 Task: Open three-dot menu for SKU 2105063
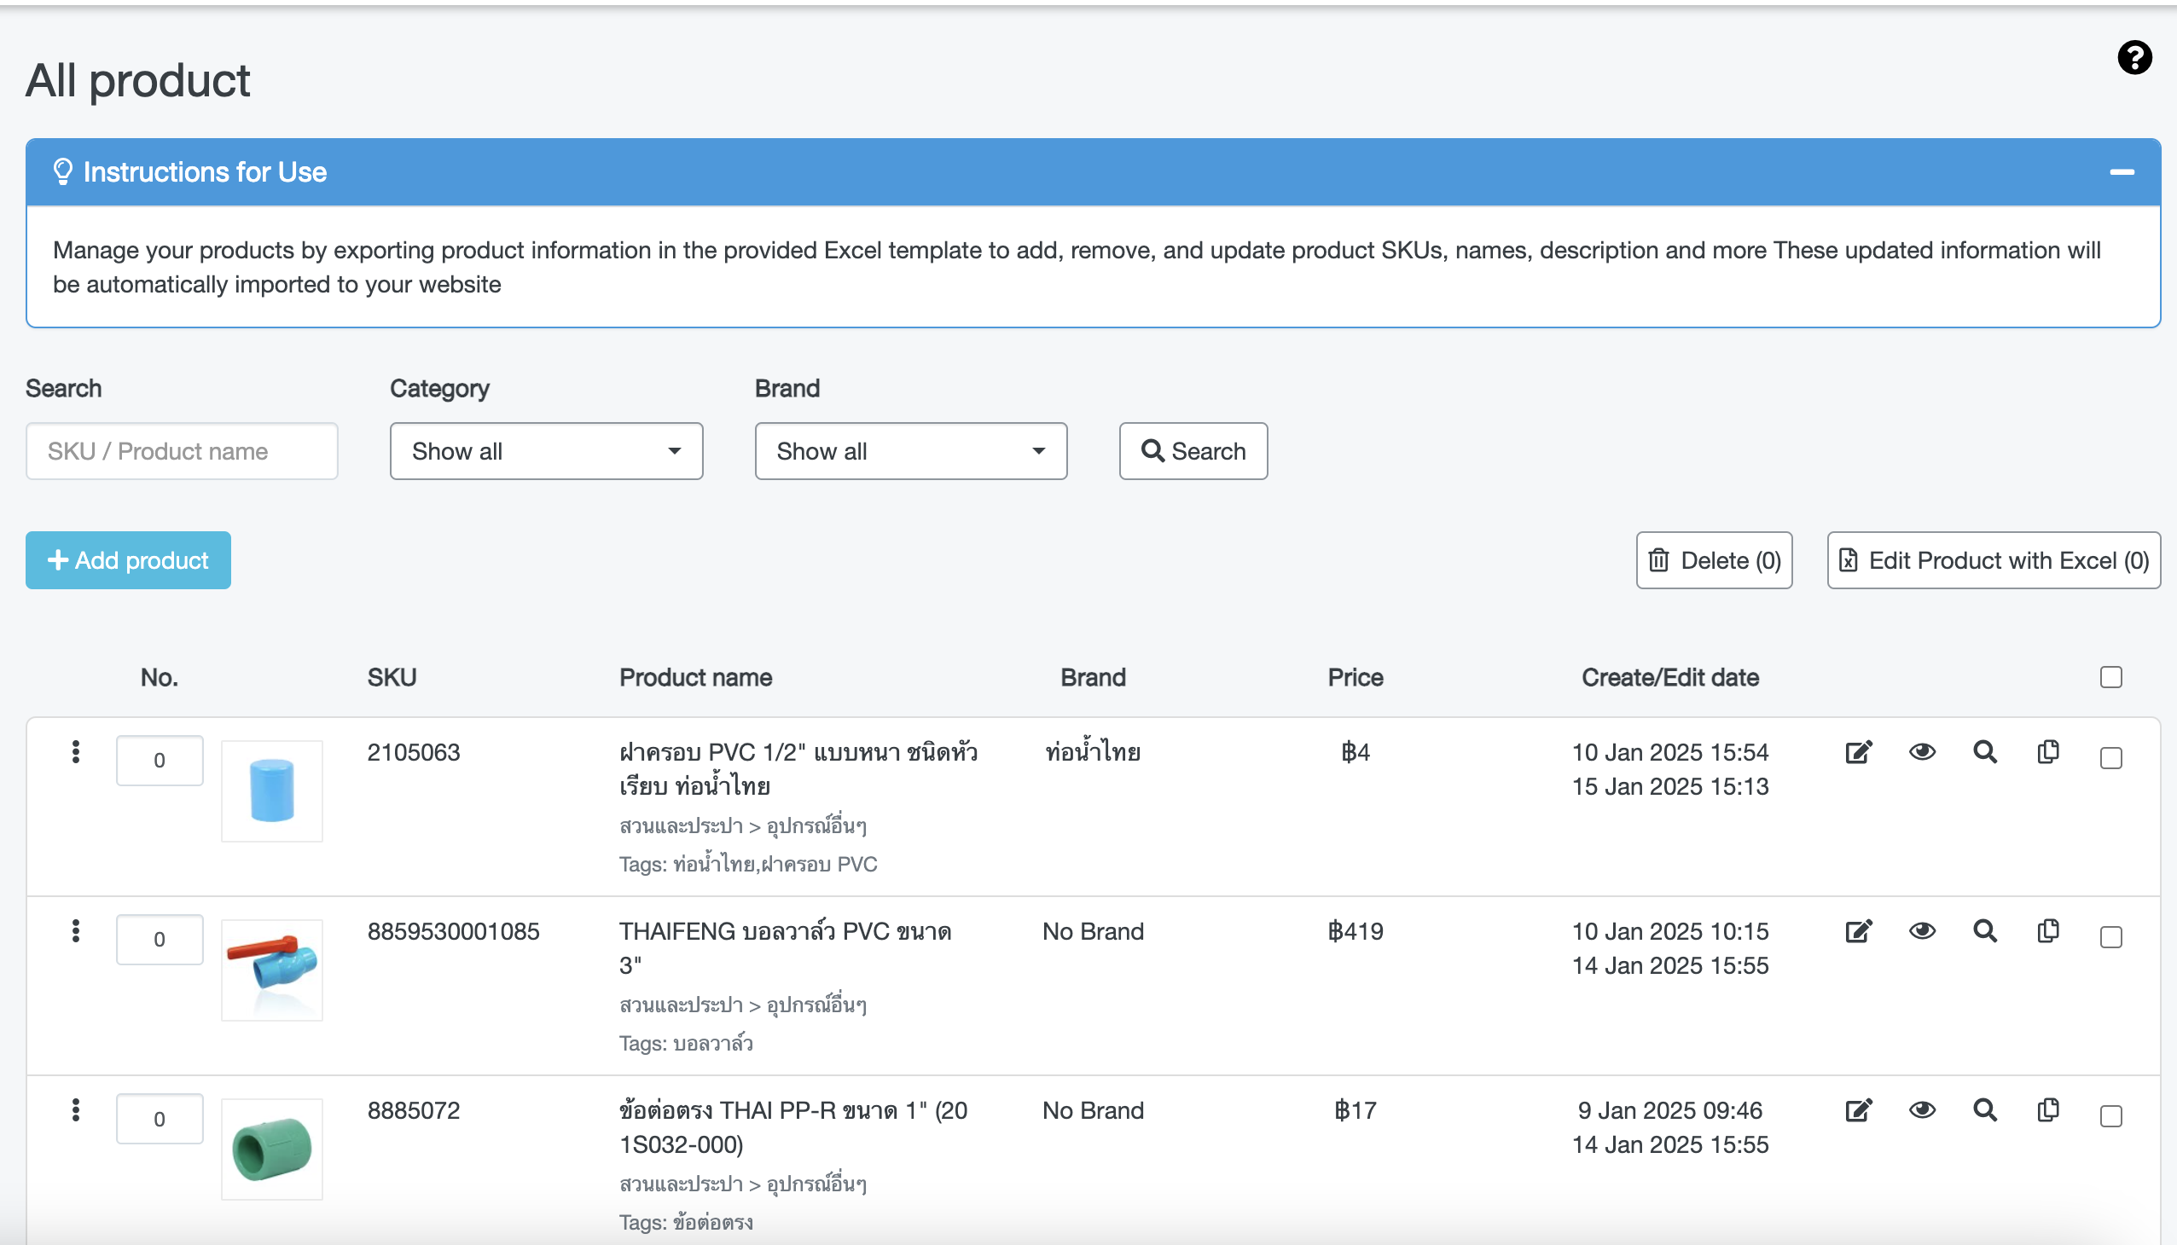(76, 752)
